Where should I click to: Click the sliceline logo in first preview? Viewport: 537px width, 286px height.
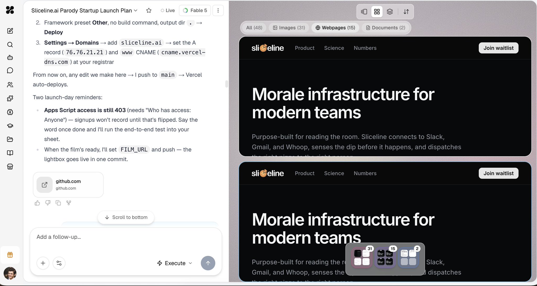(267, 48)
